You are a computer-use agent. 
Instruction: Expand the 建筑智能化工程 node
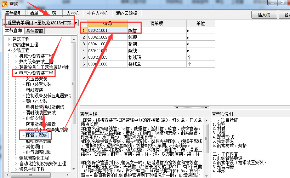[16, 158]
